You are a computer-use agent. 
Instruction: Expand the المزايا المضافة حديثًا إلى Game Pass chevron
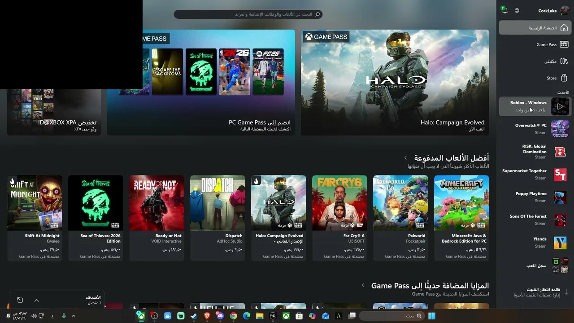(363, 286)
